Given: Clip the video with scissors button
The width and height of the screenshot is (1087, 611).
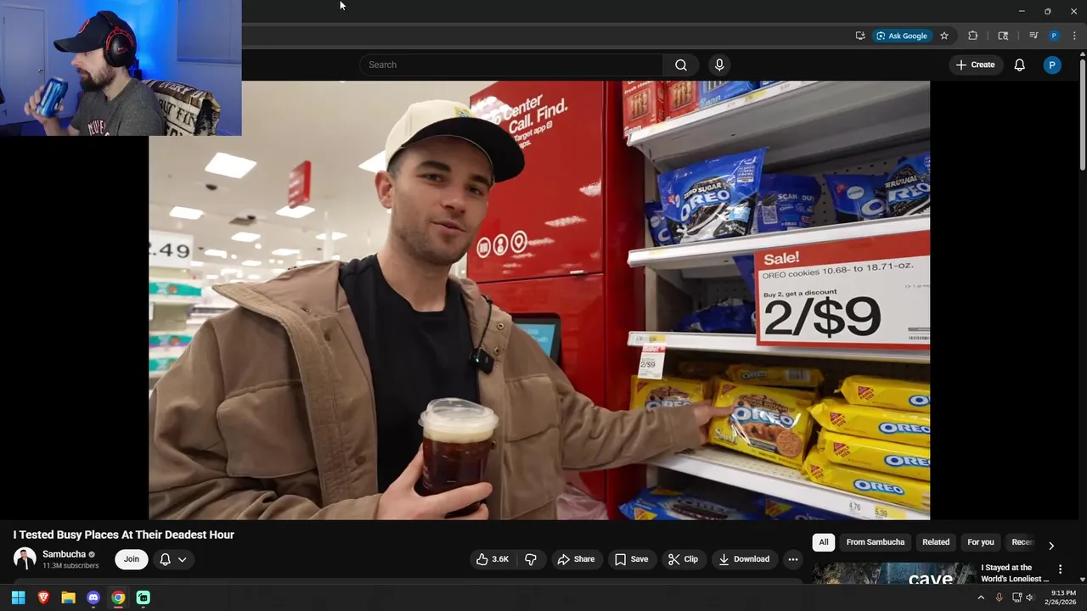Looking at the screenshot, I should (683, 559).
